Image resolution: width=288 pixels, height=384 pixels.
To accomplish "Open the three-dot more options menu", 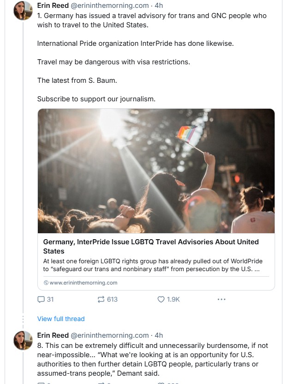I will click(x=222, y=299).
